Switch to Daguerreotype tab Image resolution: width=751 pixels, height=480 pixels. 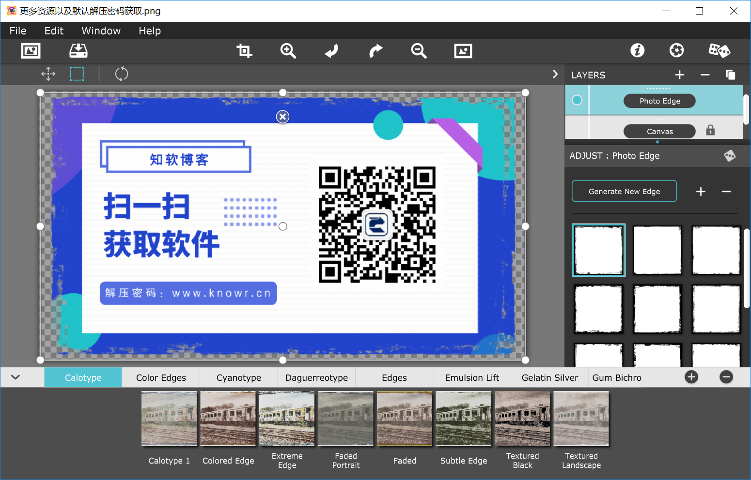click(x=316, y=377)
